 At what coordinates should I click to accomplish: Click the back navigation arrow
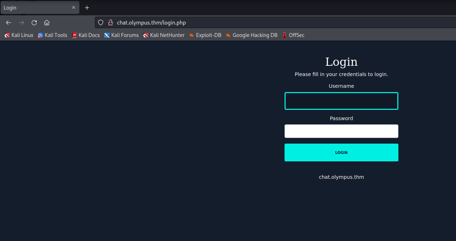8,22
